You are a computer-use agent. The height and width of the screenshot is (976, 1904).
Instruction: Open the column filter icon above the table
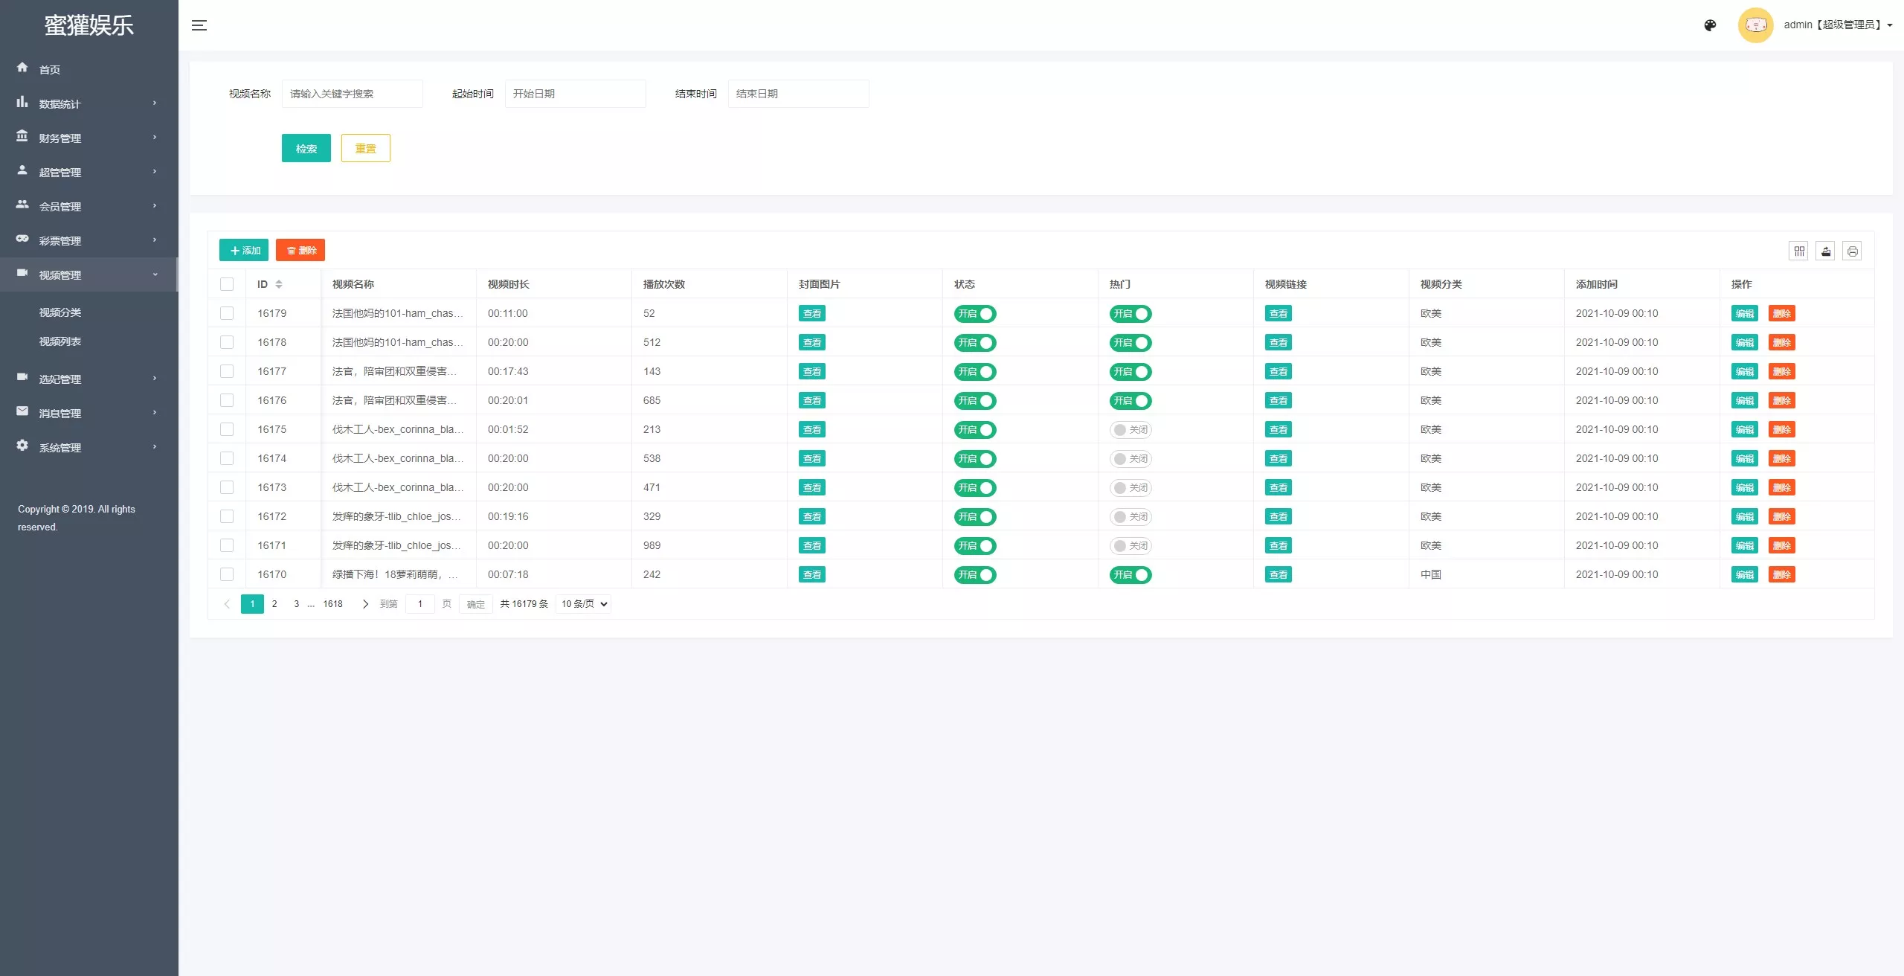point(1798,251)
